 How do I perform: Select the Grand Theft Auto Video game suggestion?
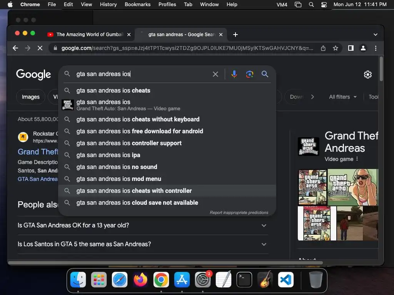167,105
